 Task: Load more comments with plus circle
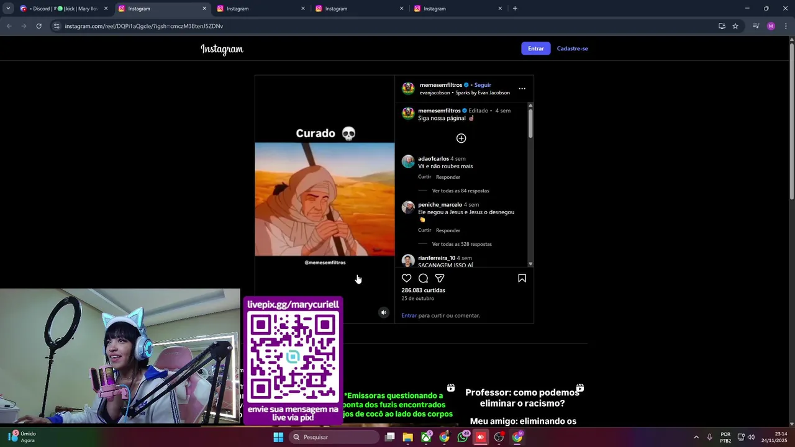pos(461,138)
